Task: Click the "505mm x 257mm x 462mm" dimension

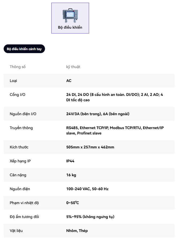Action: click(x=90, y=147)
